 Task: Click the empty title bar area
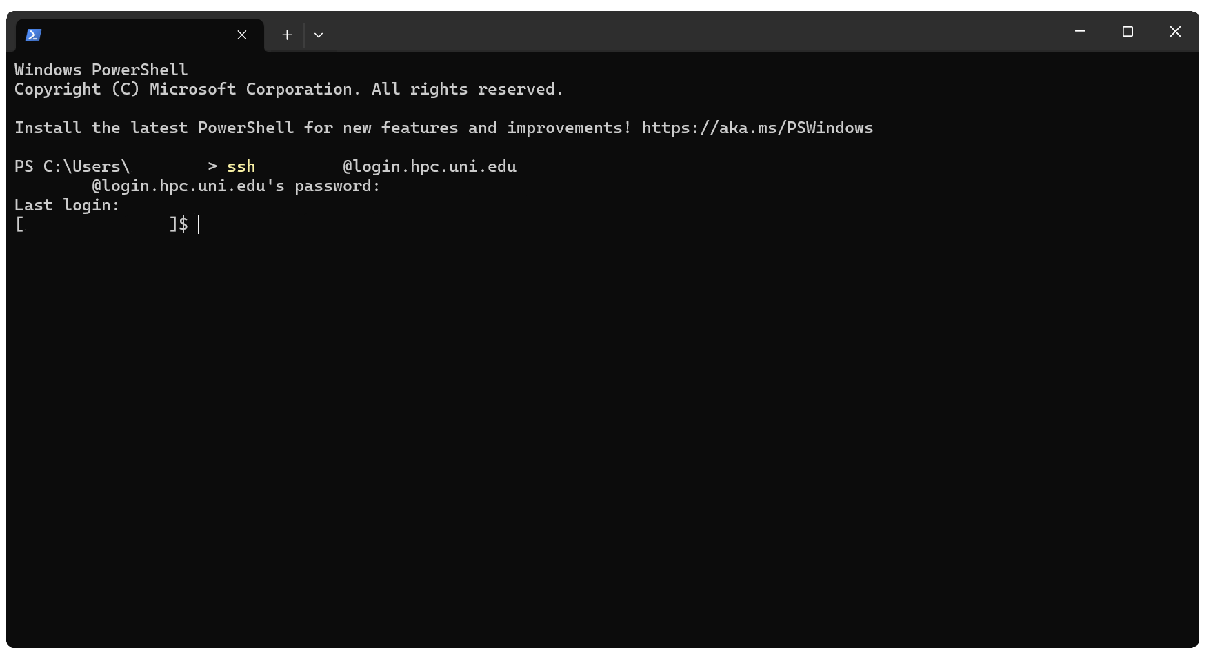[690, 32]
